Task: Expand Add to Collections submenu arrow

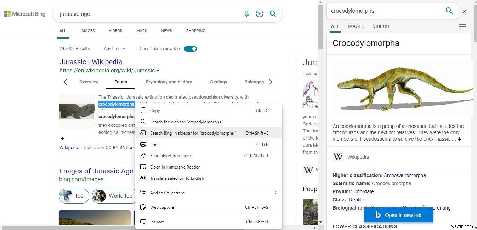Action: [275, 193]
